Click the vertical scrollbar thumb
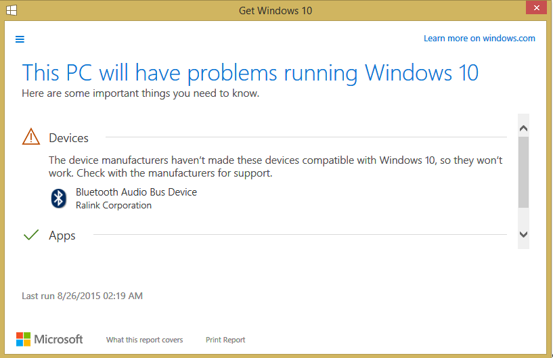This screenshot has width=553, height=358. click(x=523, y=171)
